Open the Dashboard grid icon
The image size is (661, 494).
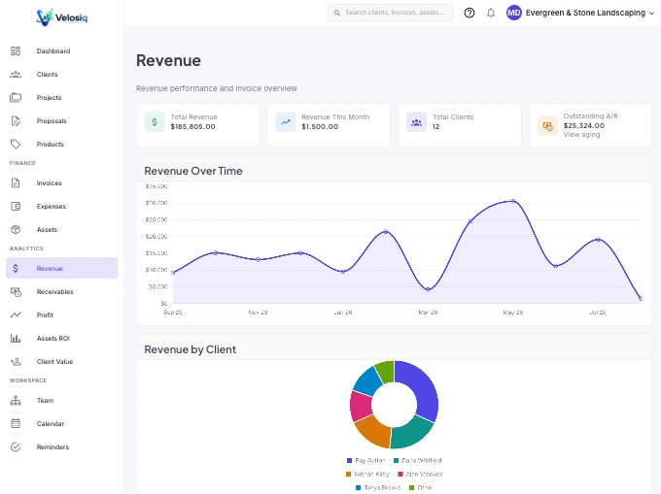pyautogui.click(x=16, y=50)
